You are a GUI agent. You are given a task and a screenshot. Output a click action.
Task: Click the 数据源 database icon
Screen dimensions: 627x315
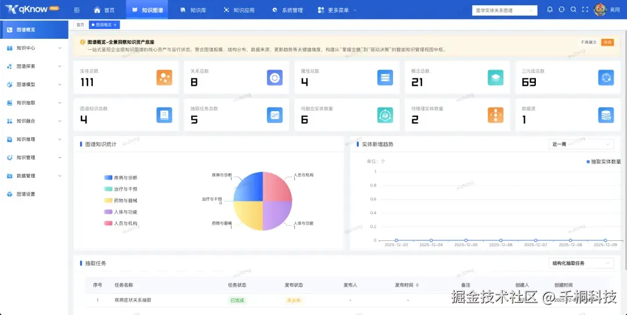point(606,115)
